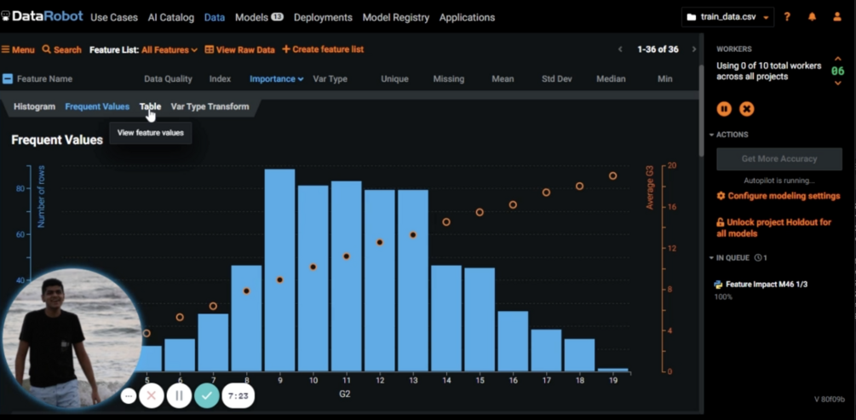Click the recorder 7:23 timer
This screenshot has height=420, width=856.
238,396
